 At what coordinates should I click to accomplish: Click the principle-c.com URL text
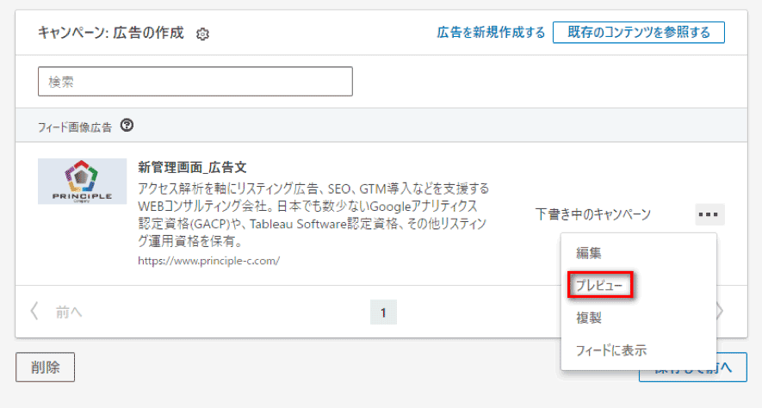[208, 259]
